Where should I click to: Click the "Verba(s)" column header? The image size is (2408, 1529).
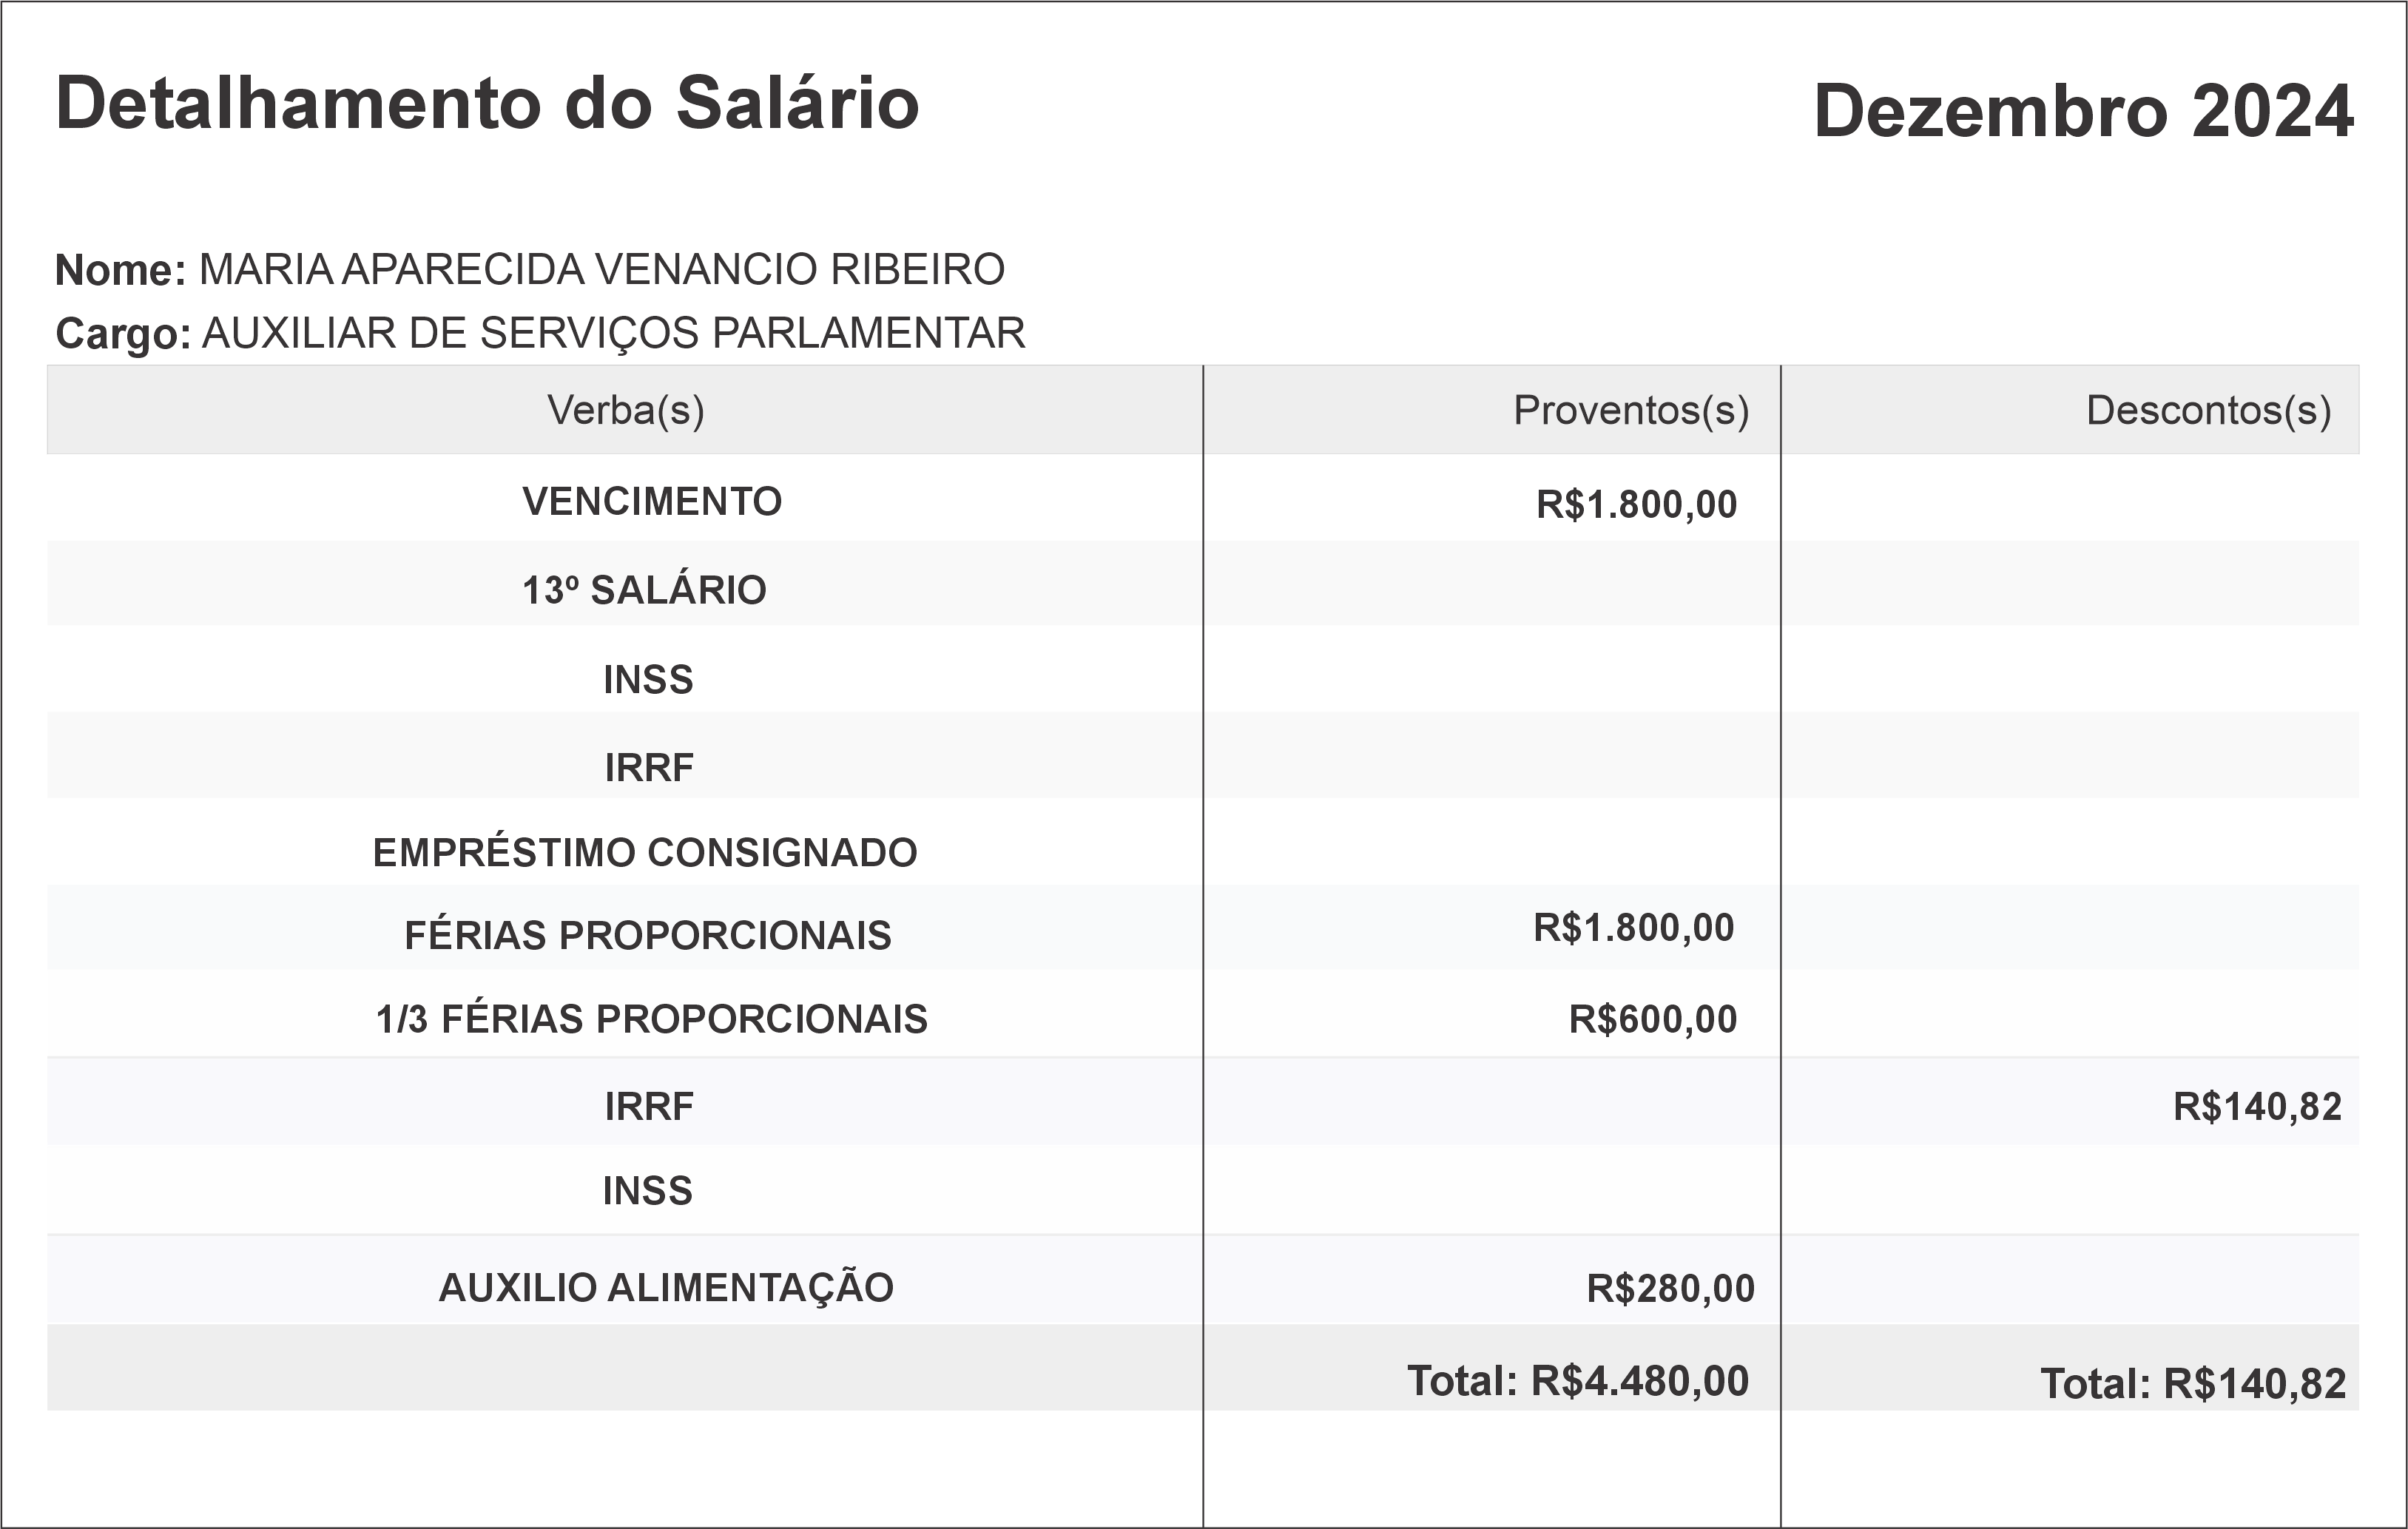625,410
